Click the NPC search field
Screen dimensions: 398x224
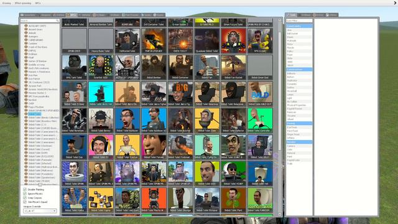click(40, 21)
